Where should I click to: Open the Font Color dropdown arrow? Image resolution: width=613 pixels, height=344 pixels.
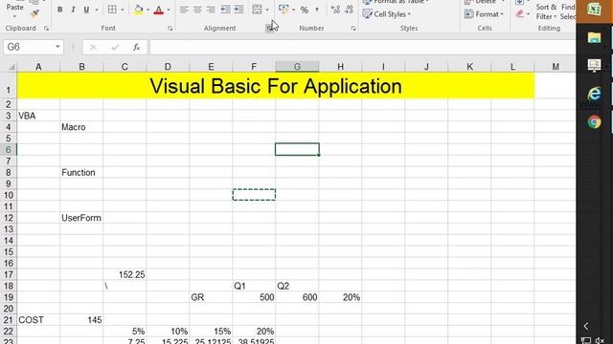click(169, 10)
